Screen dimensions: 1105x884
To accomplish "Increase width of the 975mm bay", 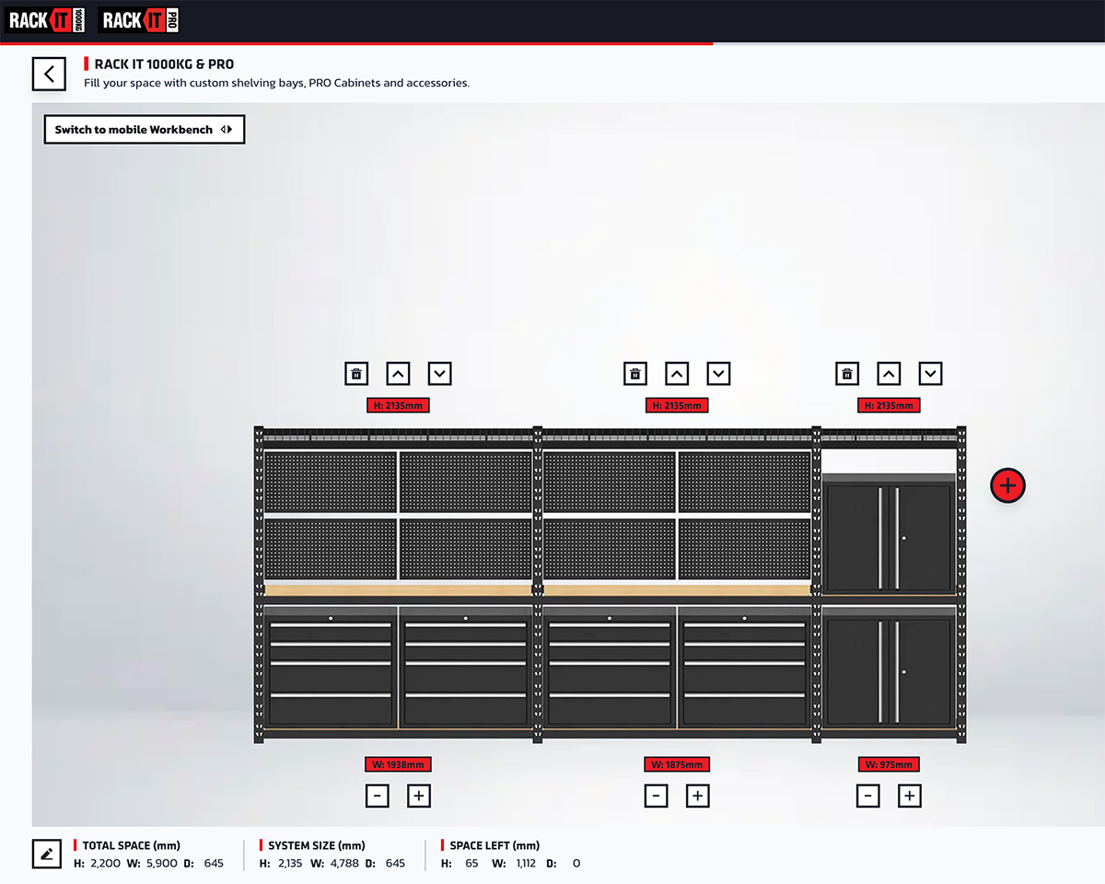I will point(910,796).
